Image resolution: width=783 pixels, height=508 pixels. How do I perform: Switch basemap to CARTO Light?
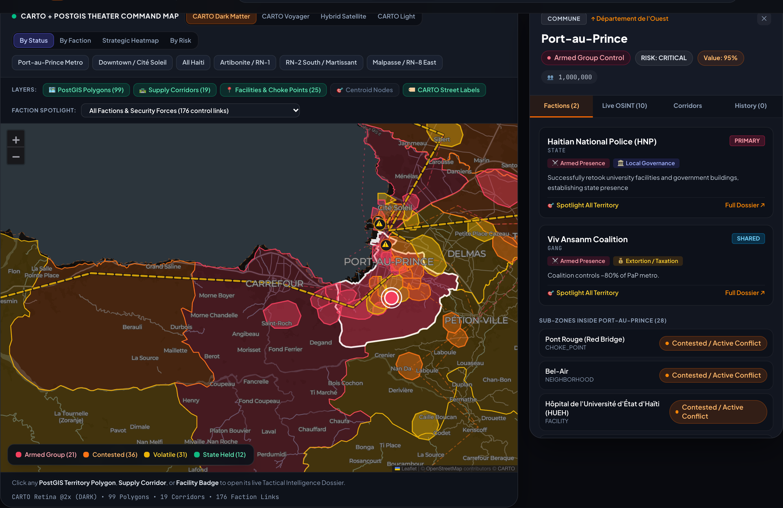(x=396, y=16)
